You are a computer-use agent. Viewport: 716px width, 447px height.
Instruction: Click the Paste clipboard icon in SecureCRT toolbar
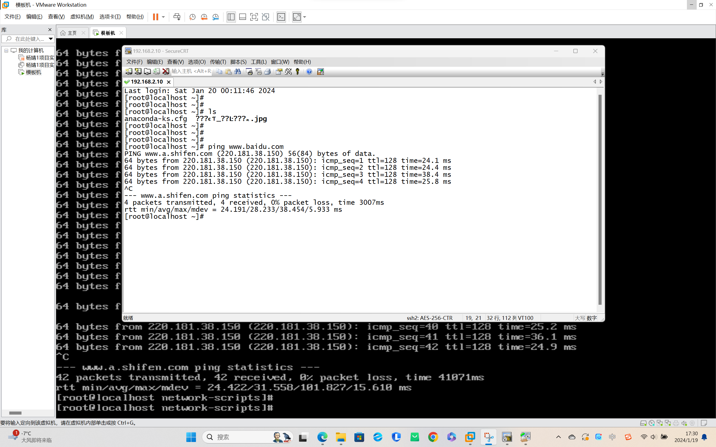(x=229, y=72)
